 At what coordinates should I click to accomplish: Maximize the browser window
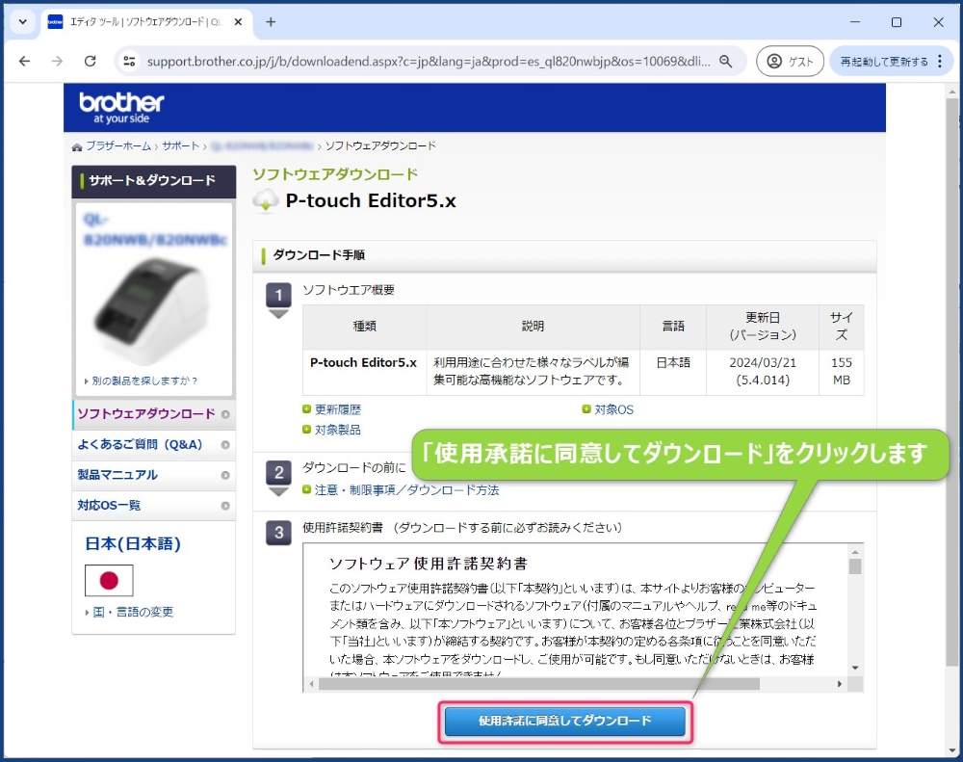pyautogui.click(x=897, y=21)
